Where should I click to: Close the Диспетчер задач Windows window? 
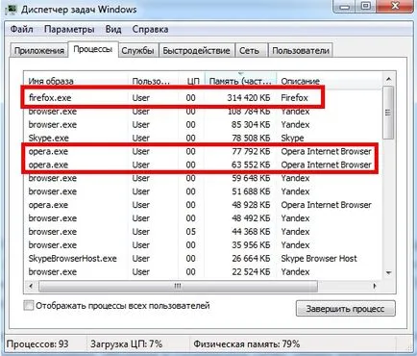395,6
